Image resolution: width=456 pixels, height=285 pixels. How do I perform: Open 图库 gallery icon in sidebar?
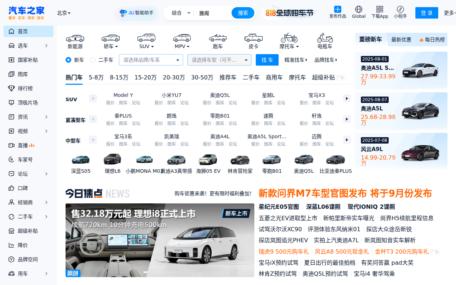[x=11, y=74]
